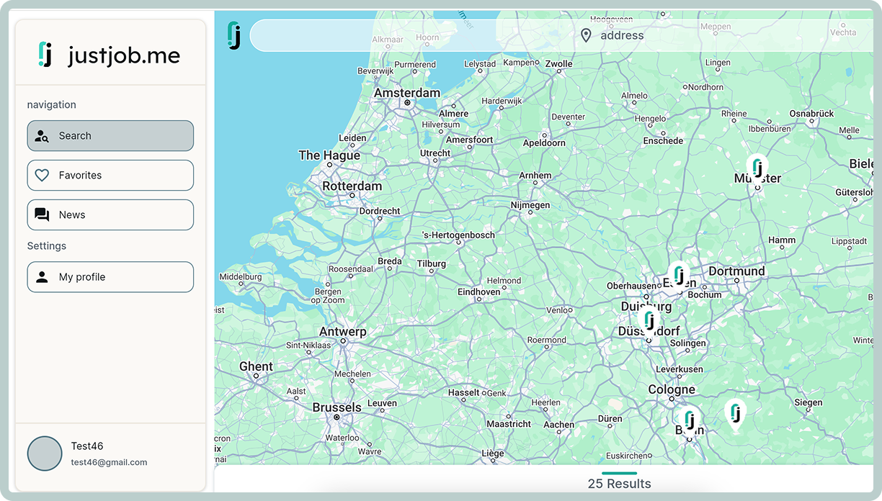Click the Enschede map label

[x=663, y=140]
